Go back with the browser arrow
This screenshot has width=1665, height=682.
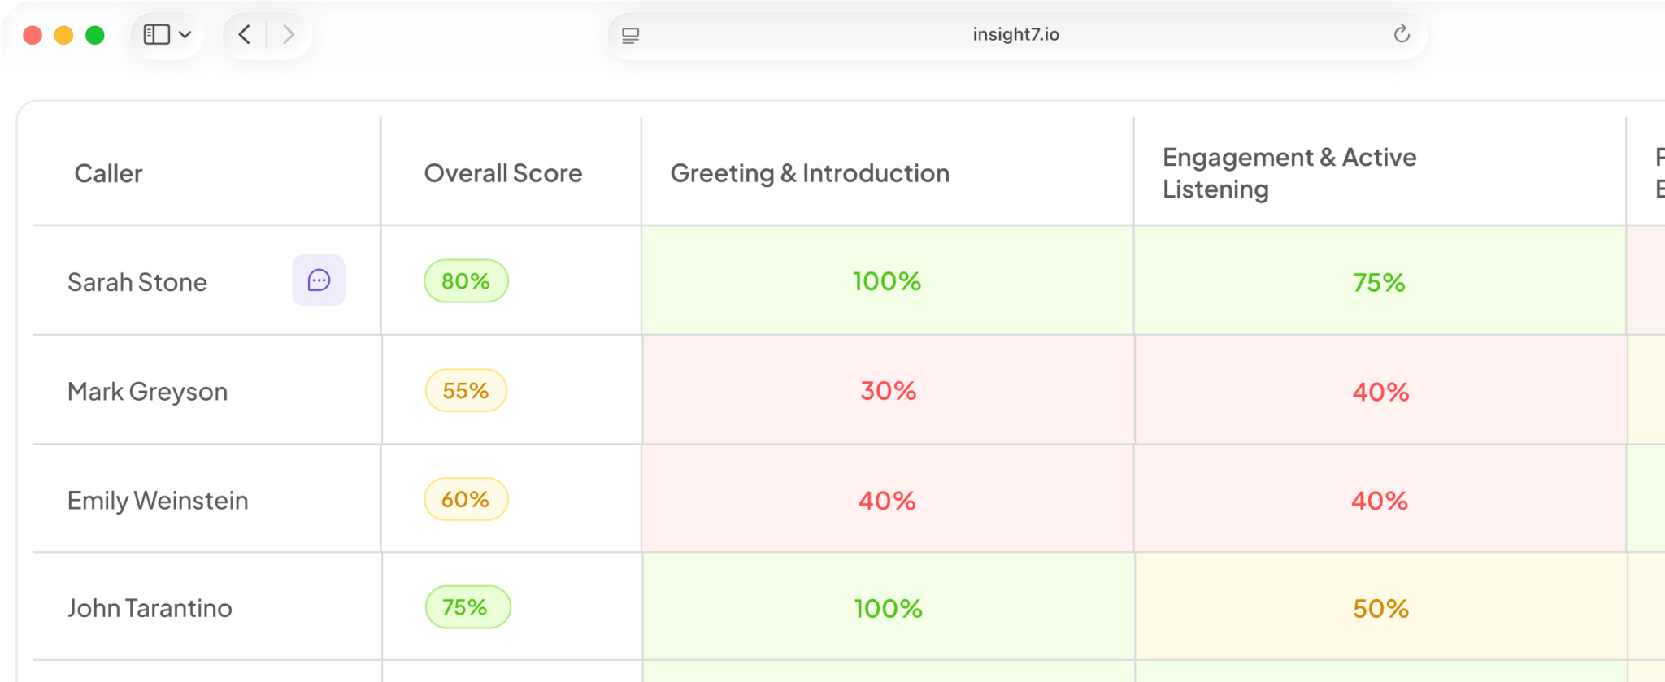coord(244,34)
